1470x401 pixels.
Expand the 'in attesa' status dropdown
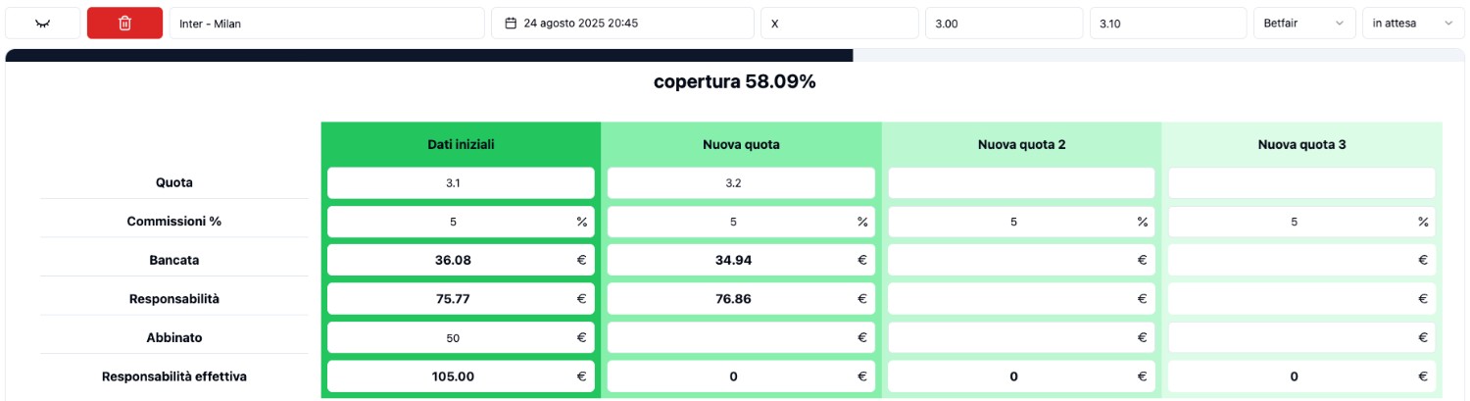tap(1413, 23)
